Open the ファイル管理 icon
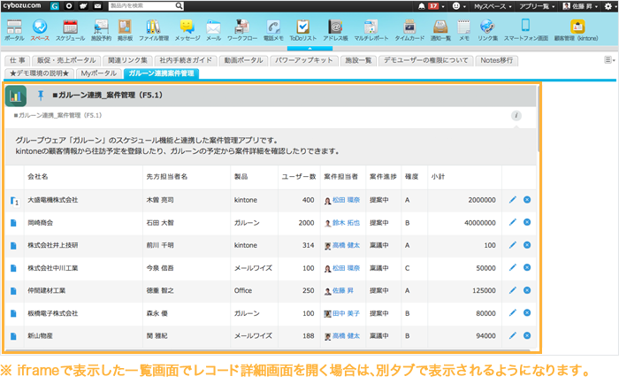 click(154, 28)
